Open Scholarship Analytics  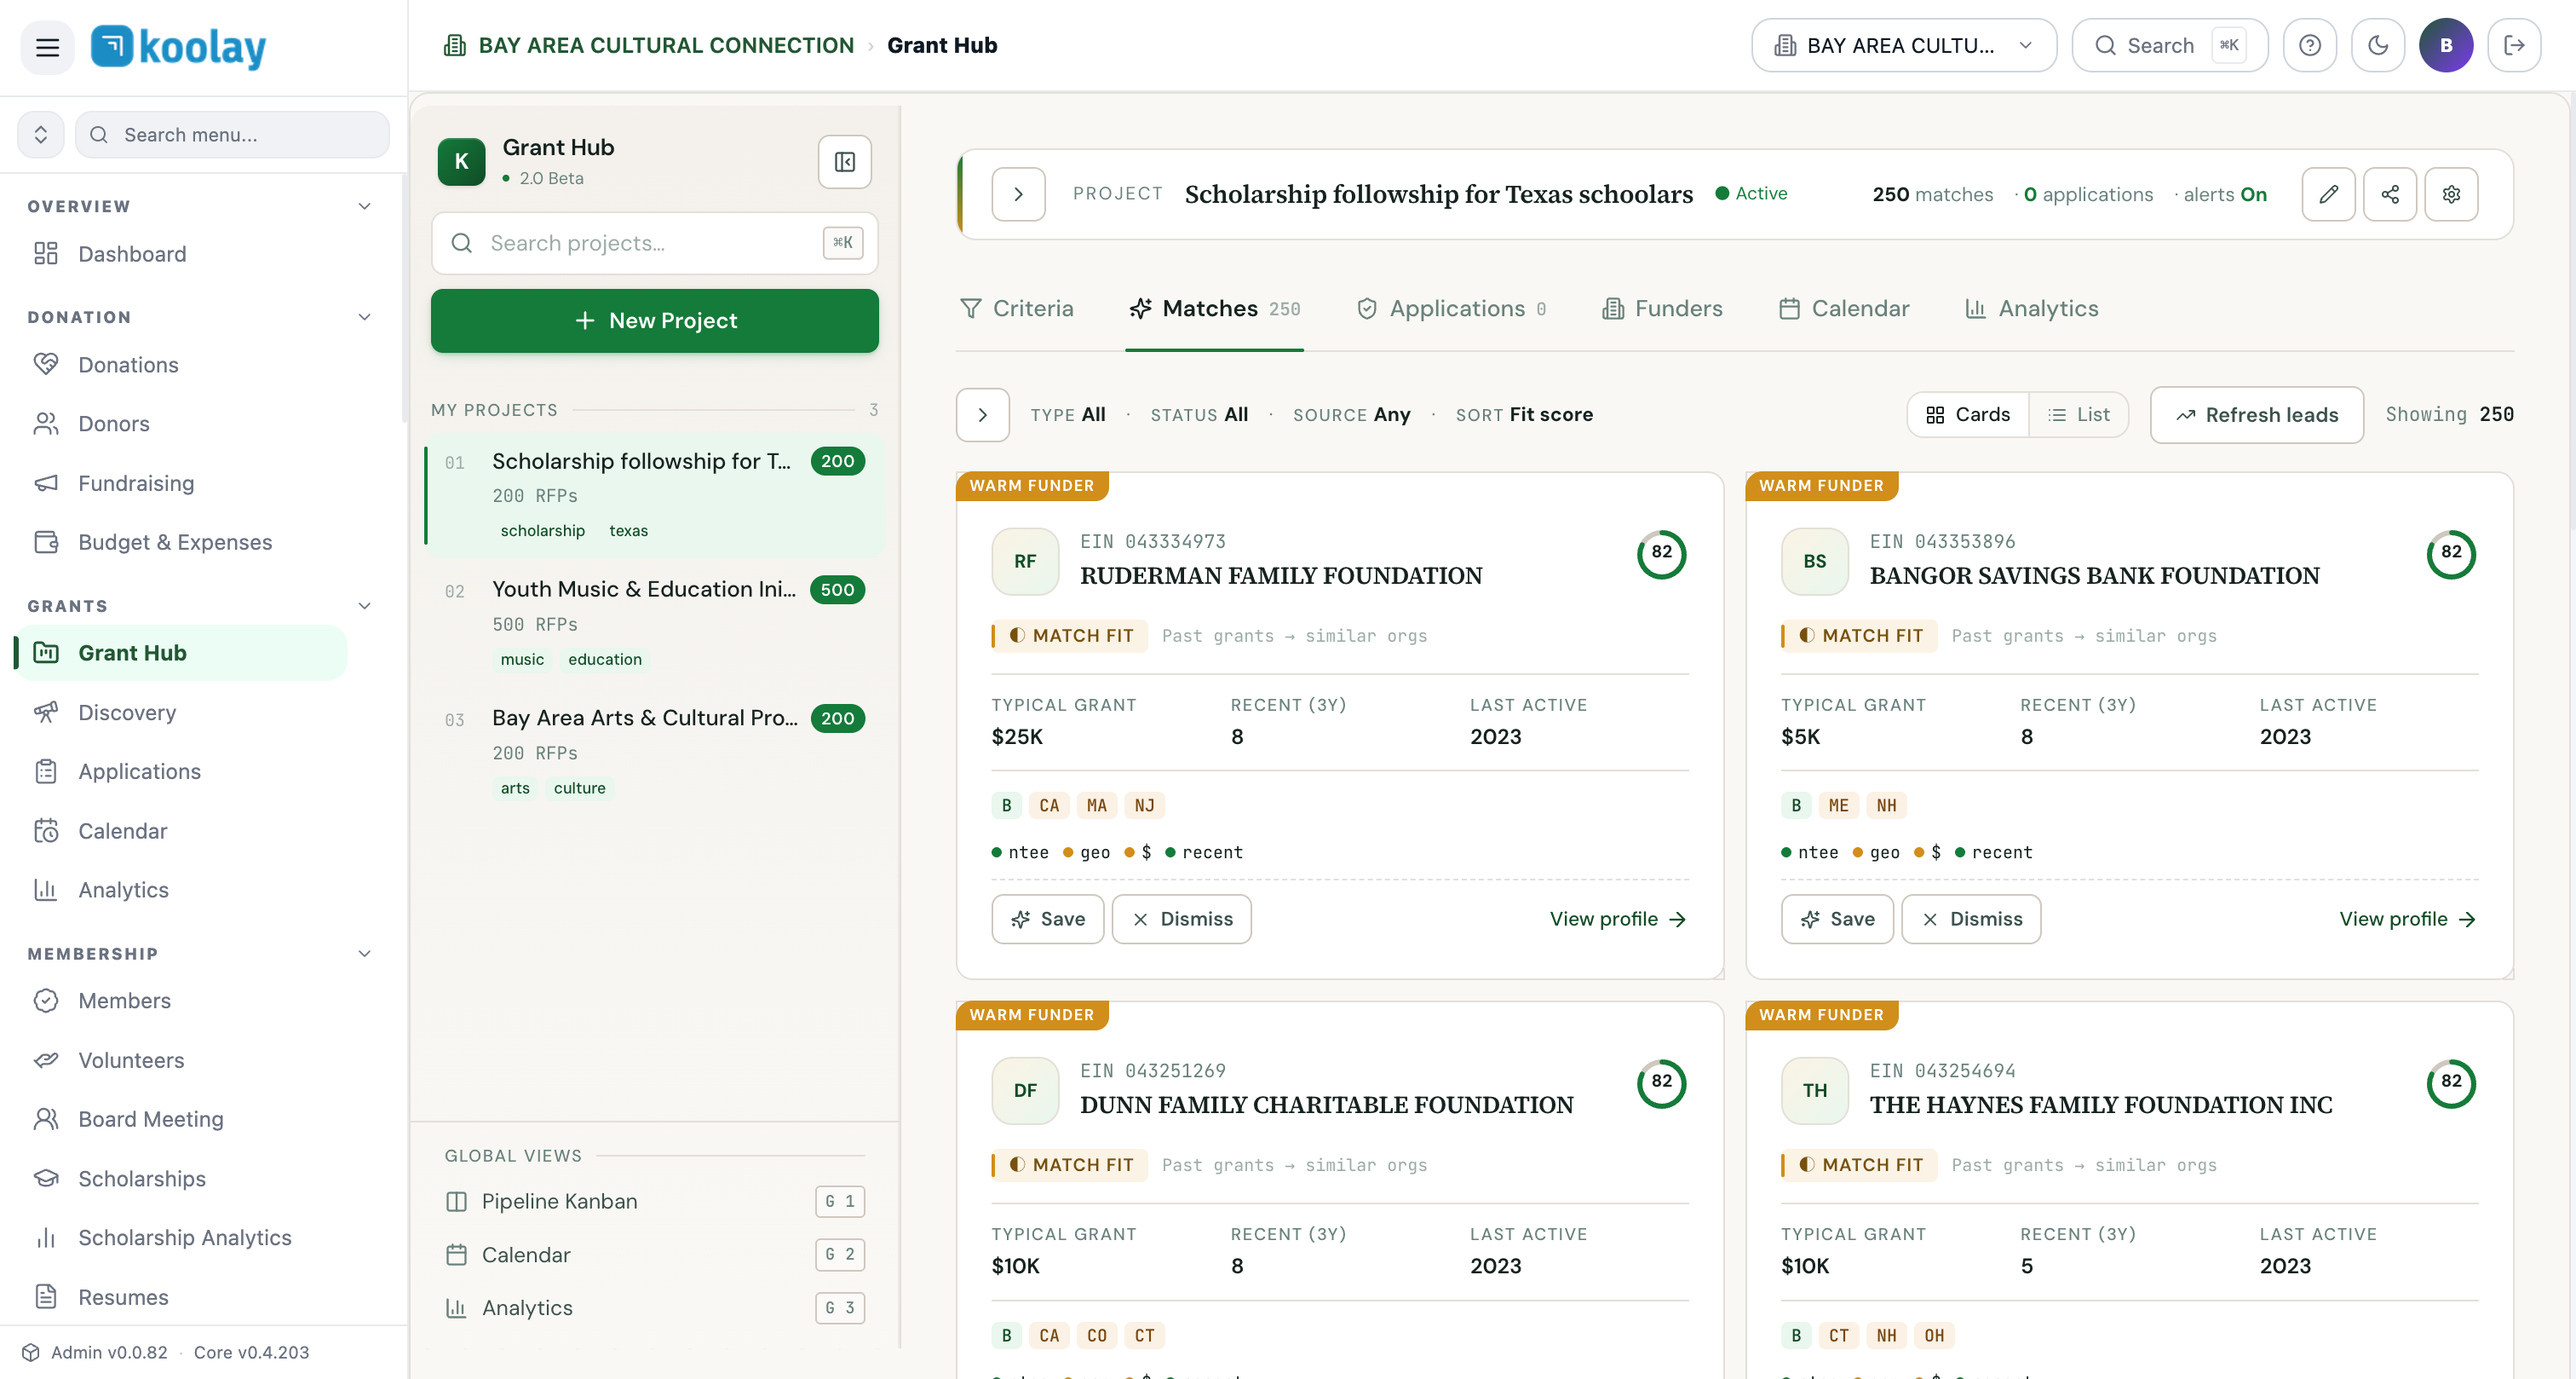point(182,1238)
